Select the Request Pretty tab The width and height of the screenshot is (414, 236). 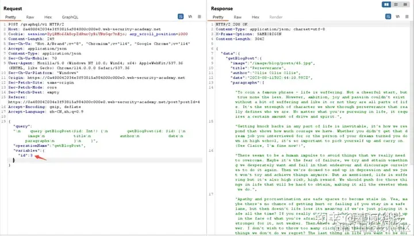[10, 17]
